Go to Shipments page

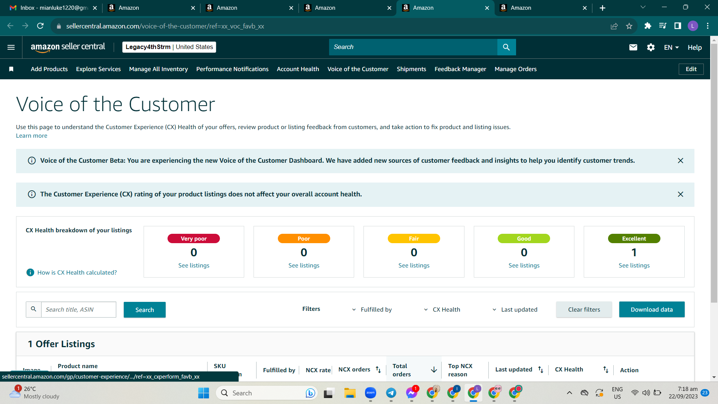[411, 69]
